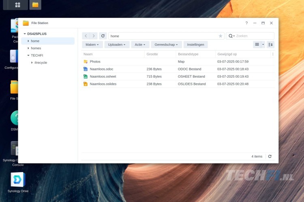The width and height of the screenshot is (304, 202).
Task: Select the Naamloos.osheet file name
Action: (103, 76)
